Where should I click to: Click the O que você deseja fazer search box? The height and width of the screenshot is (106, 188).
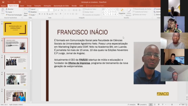(x=95, y=6)
